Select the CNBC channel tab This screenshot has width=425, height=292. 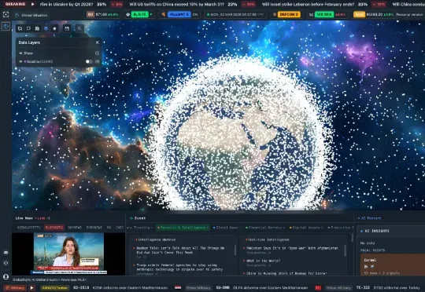pos(120,228)
